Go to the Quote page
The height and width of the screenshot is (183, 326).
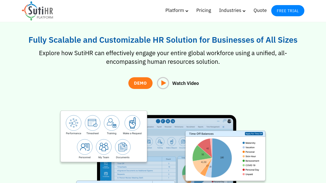tap(260, 10)
